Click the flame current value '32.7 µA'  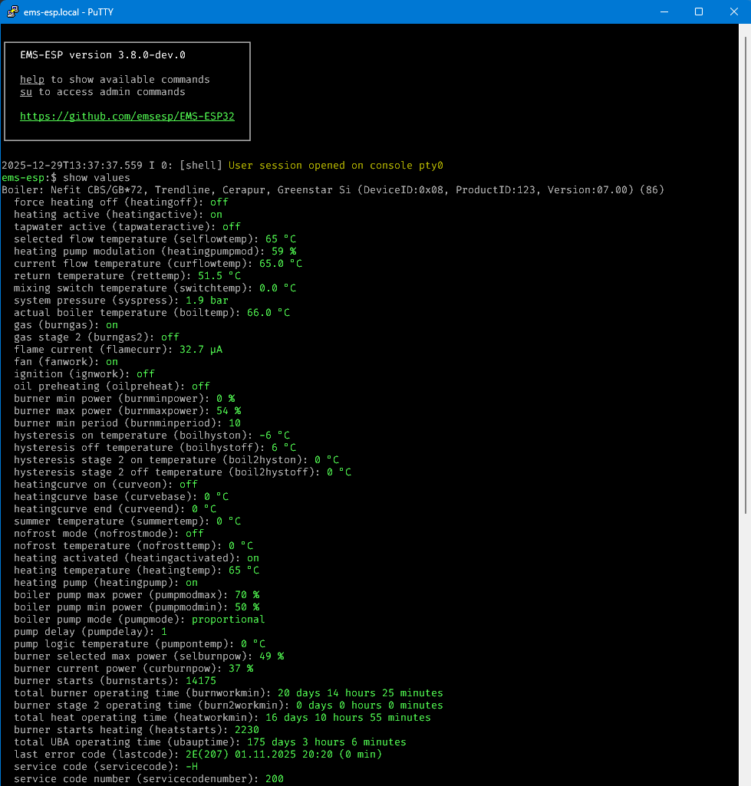(x=201, y=350)
